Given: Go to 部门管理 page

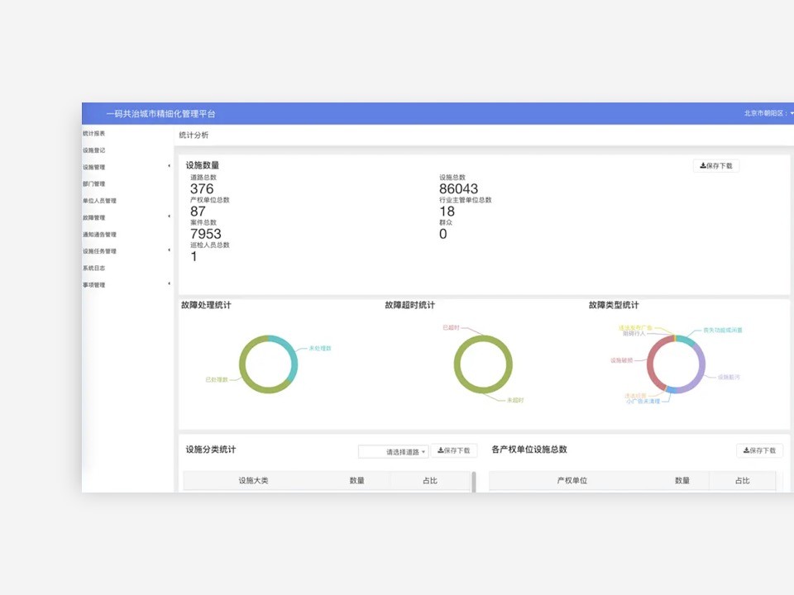Looking at the screenshot, I should (94, 183).
